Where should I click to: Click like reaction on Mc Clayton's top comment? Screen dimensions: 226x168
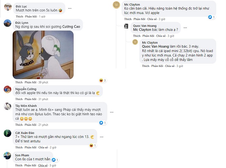pos(211,17)
